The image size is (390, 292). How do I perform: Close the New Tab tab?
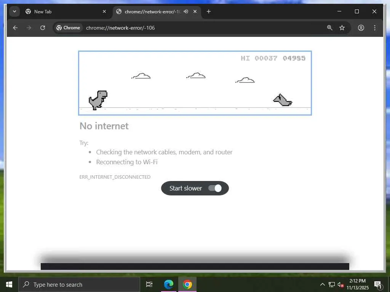point(104,11)
